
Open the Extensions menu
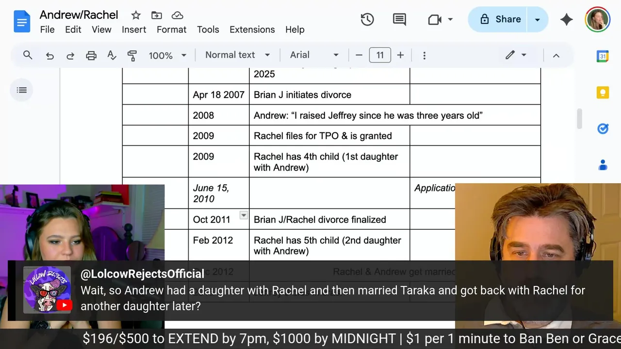pyautogui.click(x=252, y=30)
